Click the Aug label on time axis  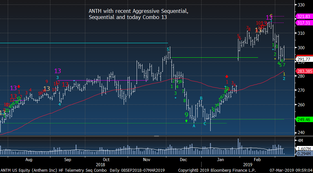[29, 160]
